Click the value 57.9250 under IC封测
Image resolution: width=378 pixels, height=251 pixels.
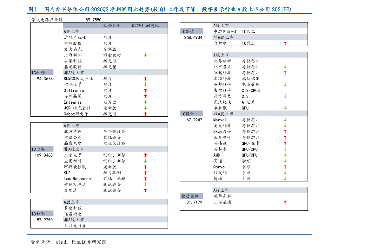45,220
